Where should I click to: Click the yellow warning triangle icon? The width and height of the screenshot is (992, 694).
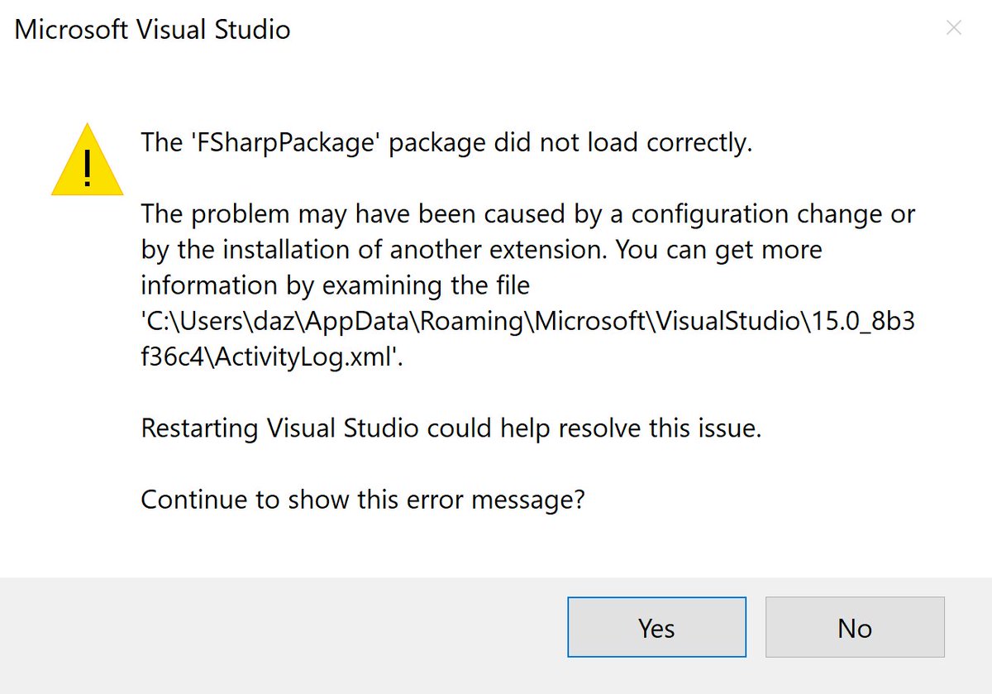tap(87, 160)
